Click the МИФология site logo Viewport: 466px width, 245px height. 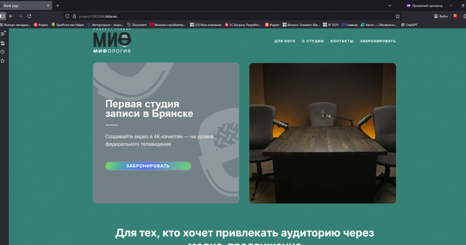pos(112,41)
